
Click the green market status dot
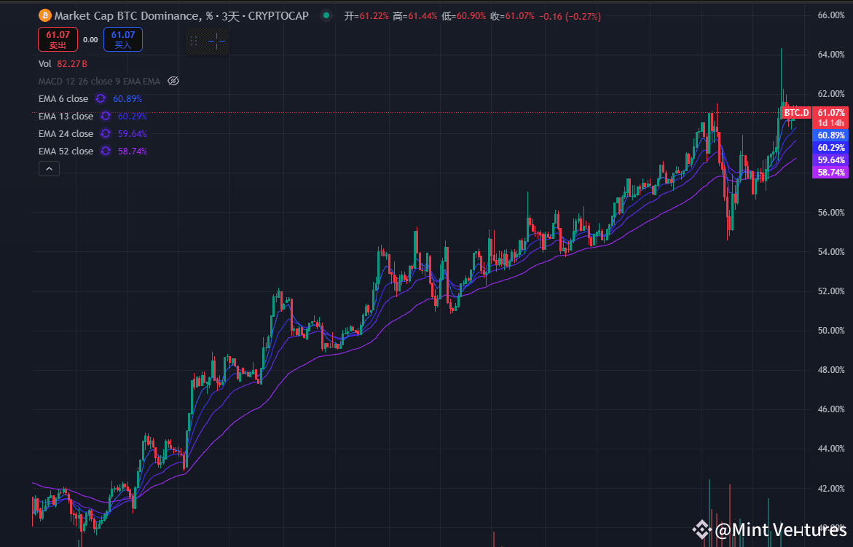(x=326, y=15)
